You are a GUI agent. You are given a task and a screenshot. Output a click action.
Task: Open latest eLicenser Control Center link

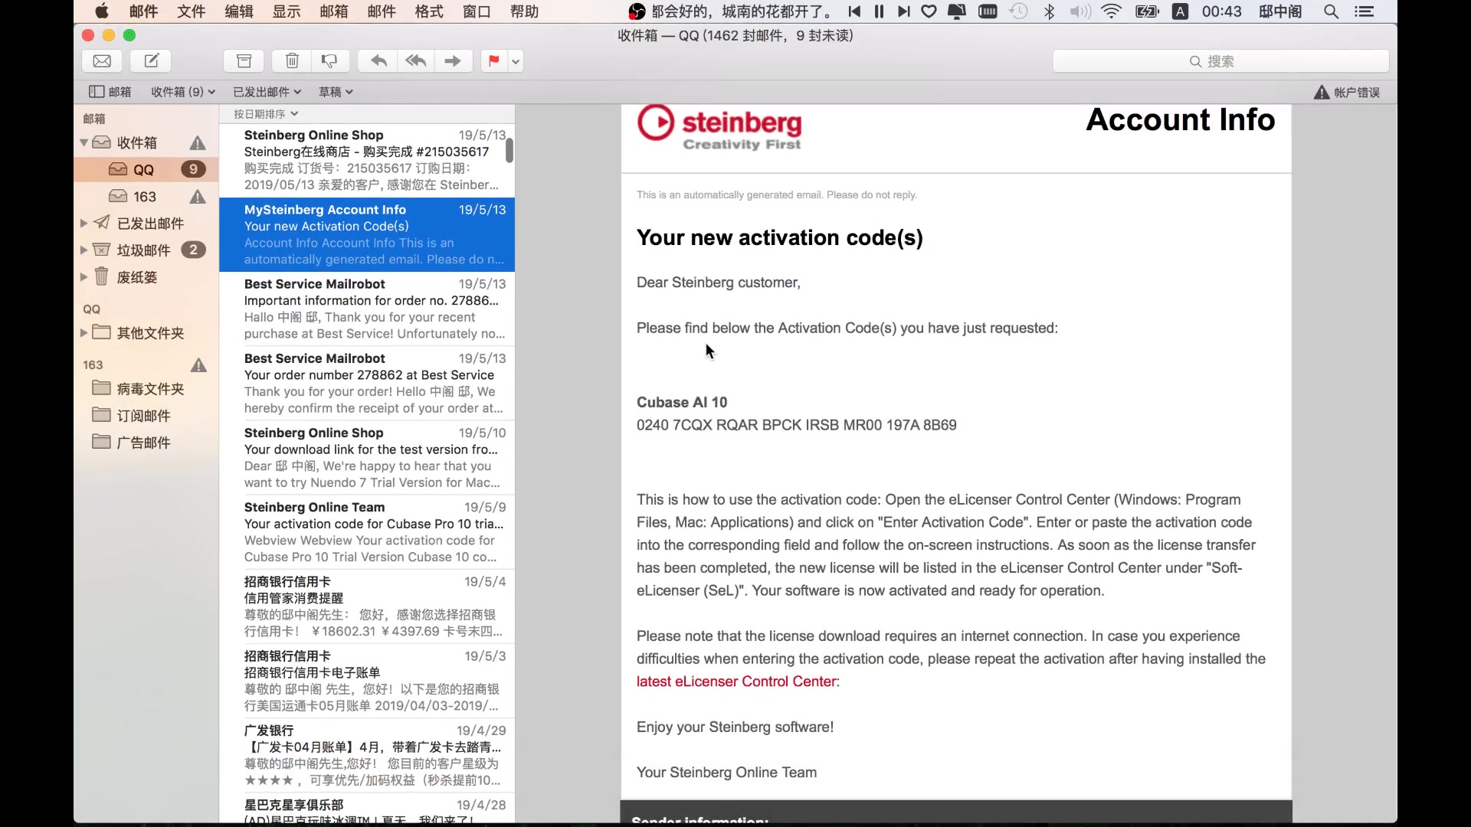735,682
